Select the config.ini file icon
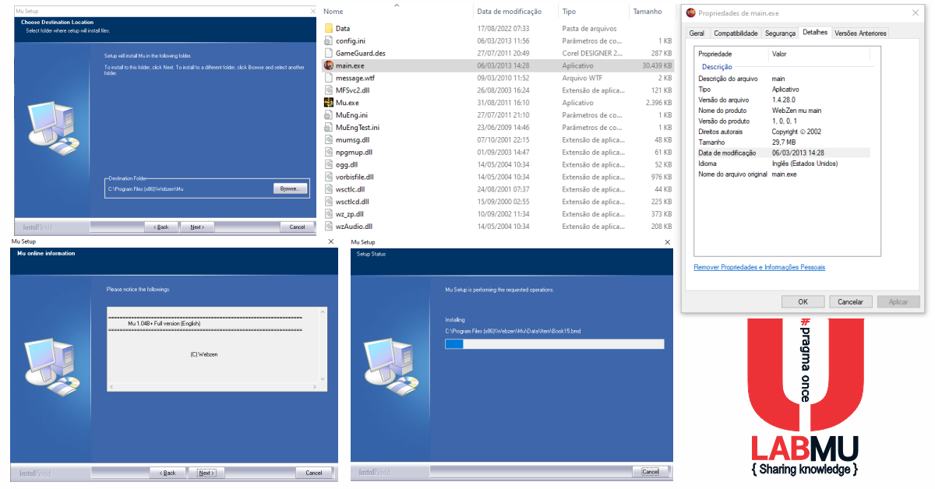 click(x=329, y=40)
